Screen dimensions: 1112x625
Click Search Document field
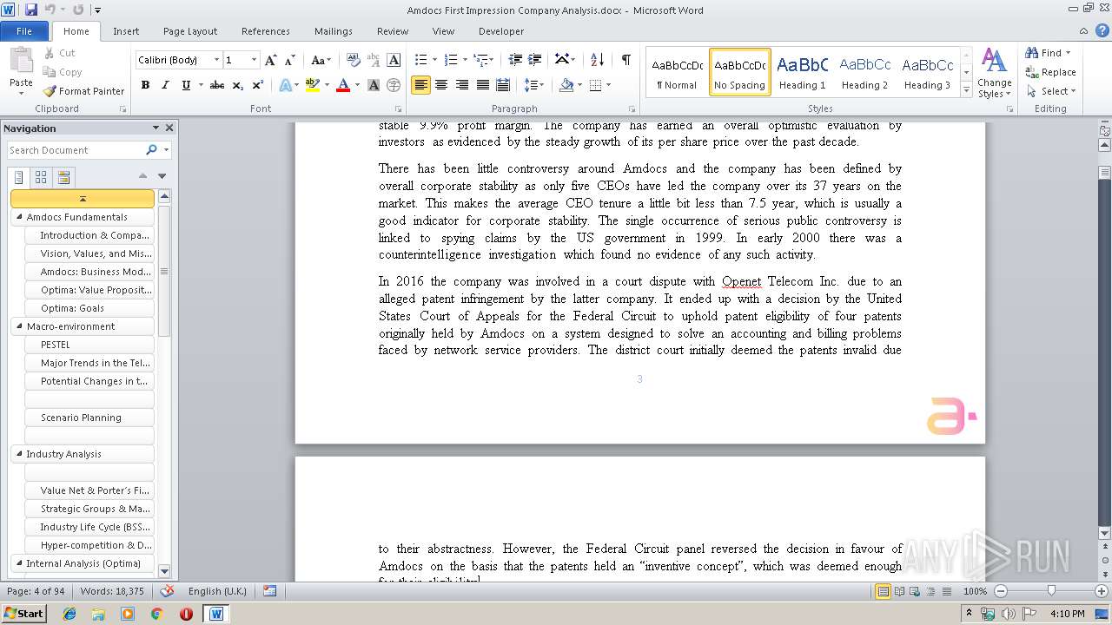[76, 150]
